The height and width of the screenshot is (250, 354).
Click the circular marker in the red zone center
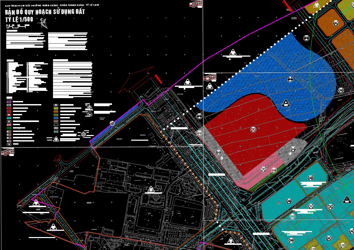[x=253, y=129]
